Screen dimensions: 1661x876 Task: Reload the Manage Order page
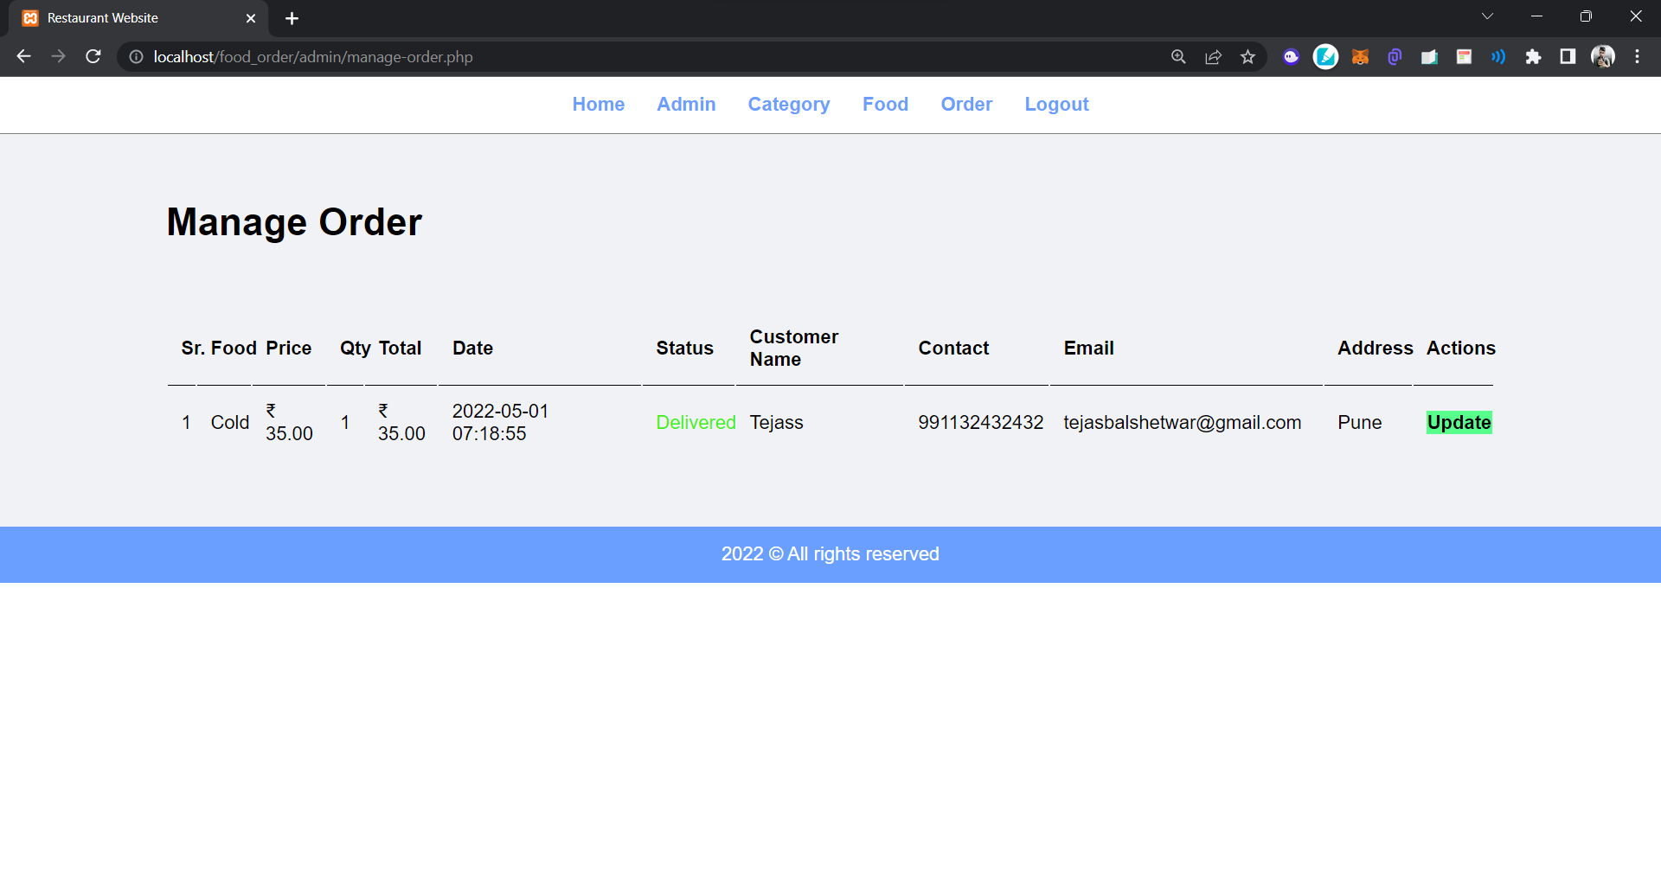pyautogui.click(x=93, y=57)
